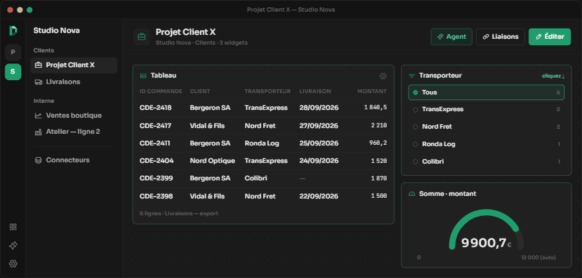Image resolution: width=582 pixels, height=278 pixels.
Task: Switch to workspace P in the rail
Action: pyautogui.click(x=13, y=52)
